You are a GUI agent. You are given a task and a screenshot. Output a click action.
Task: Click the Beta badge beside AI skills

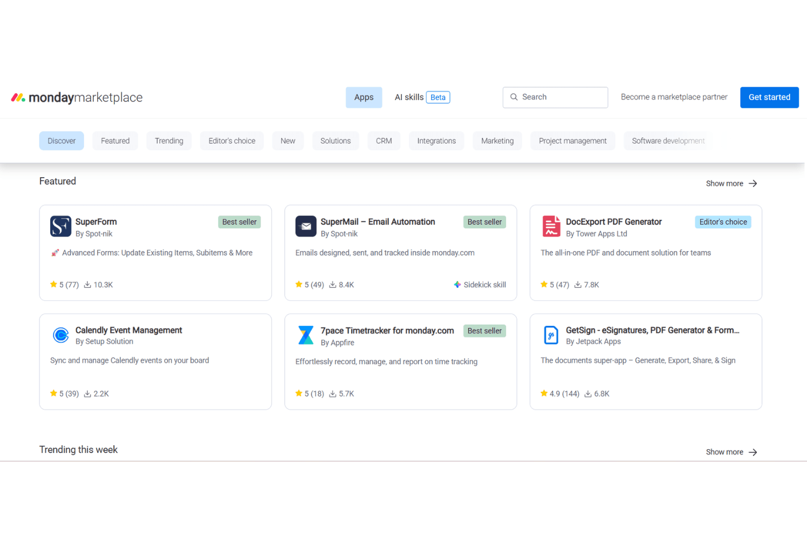[438, 98]
